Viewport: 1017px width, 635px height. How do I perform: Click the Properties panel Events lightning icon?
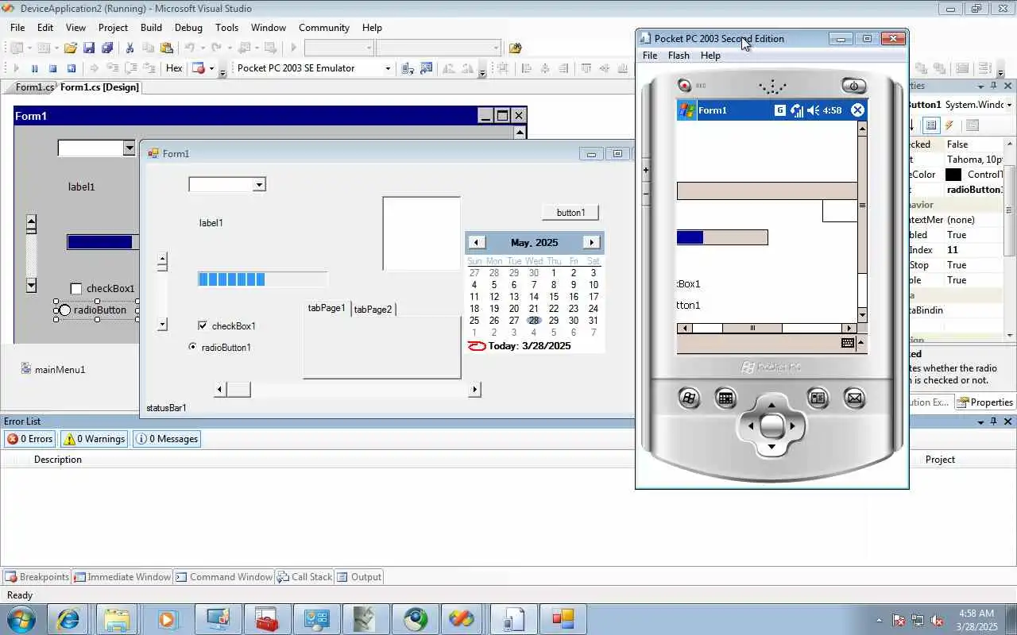click(x=949, y=125)
